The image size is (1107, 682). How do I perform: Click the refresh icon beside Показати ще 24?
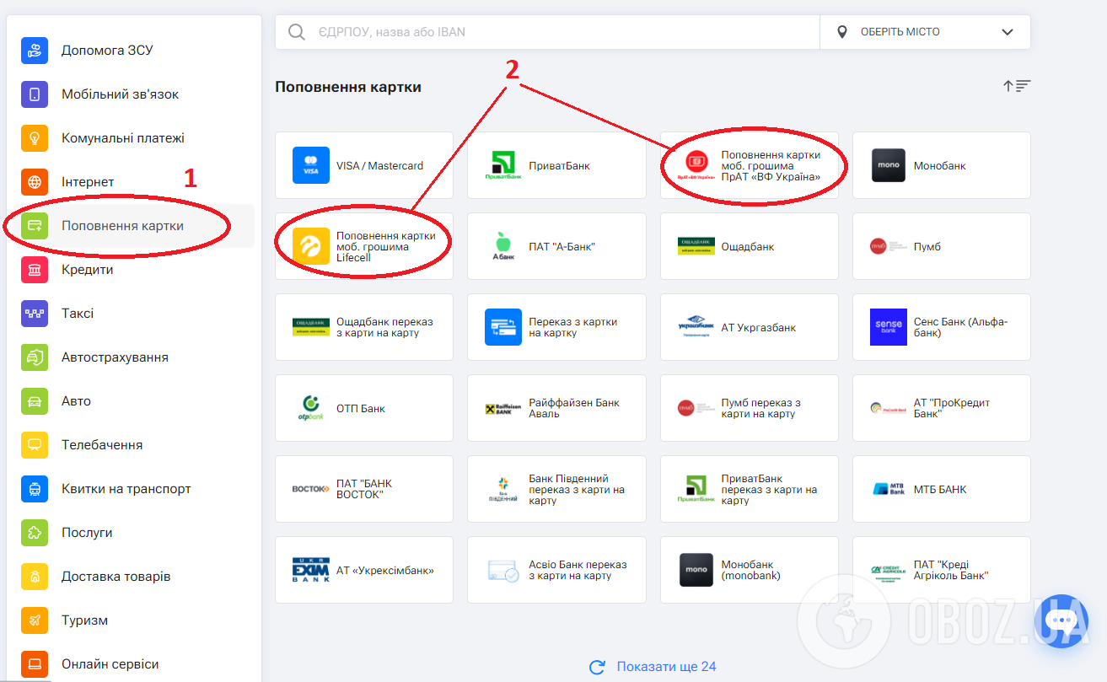tap(598, 667)
